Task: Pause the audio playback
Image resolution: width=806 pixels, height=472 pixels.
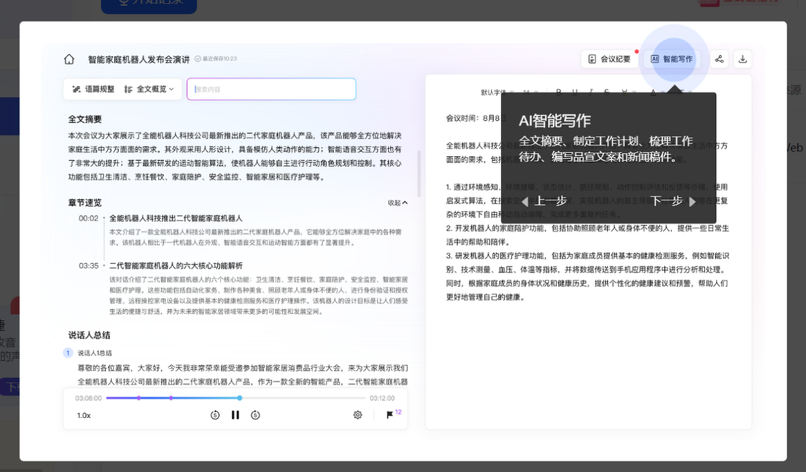Action: [x=235, y=415]
